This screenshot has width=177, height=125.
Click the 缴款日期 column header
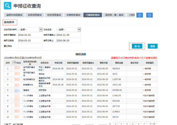pyautogui.click(x=104, y=63)
